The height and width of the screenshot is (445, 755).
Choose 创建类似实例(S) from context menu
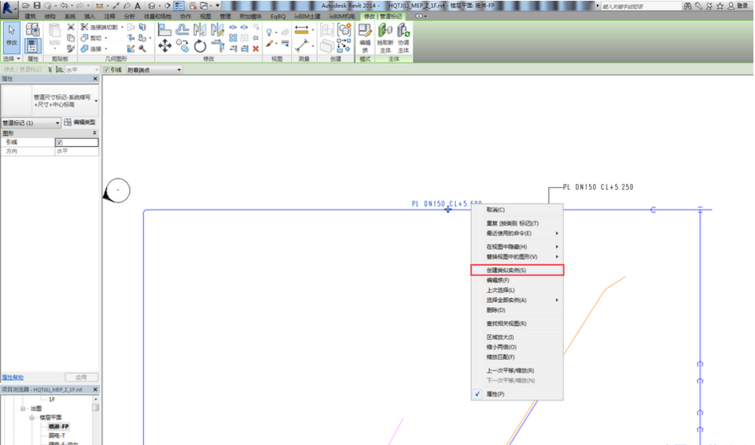tap(506, 270)
